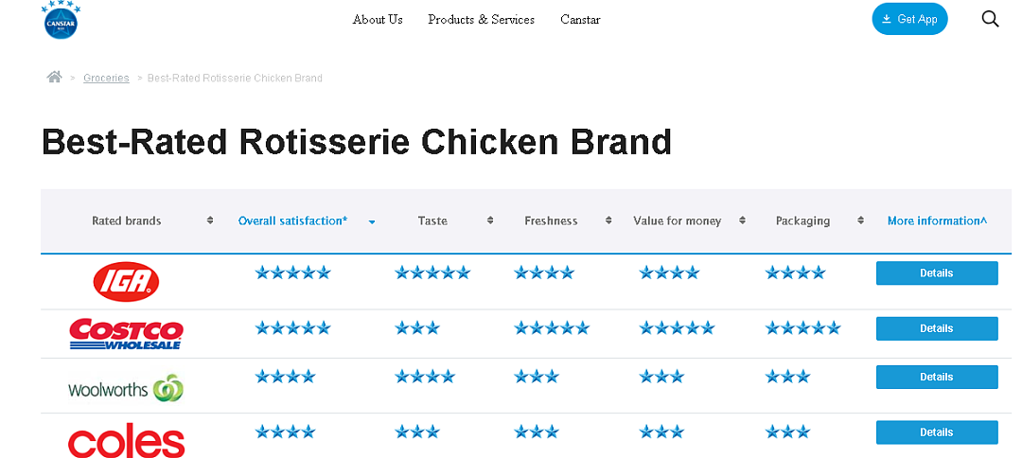The height and width of the screenshot is (458, 1022).
Task: Sort by Packaging column arrows
Action: (x=860, y=220)
